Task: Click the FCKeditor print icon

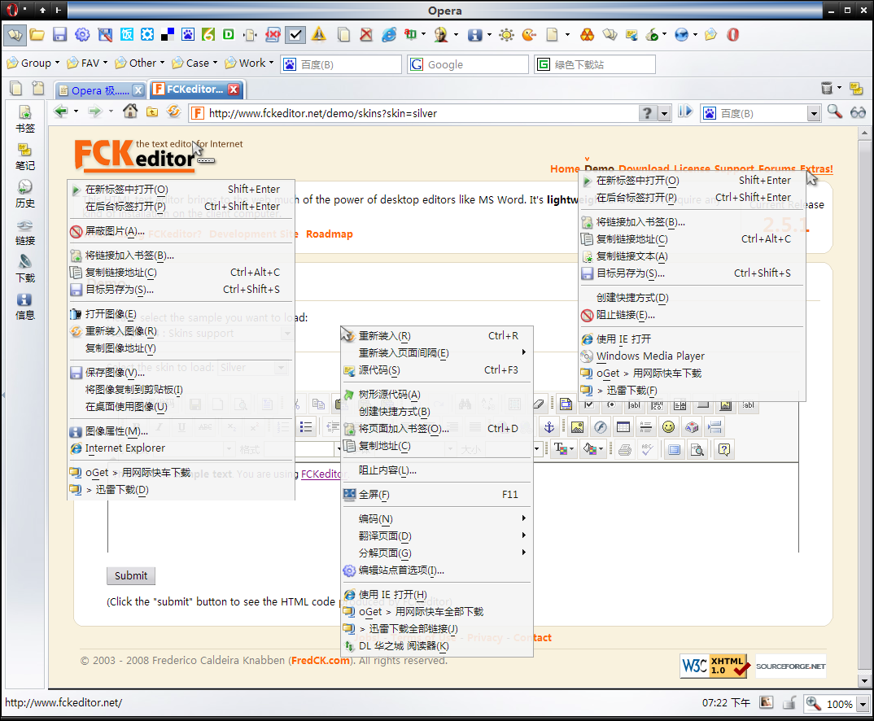Action: [625, 450]
